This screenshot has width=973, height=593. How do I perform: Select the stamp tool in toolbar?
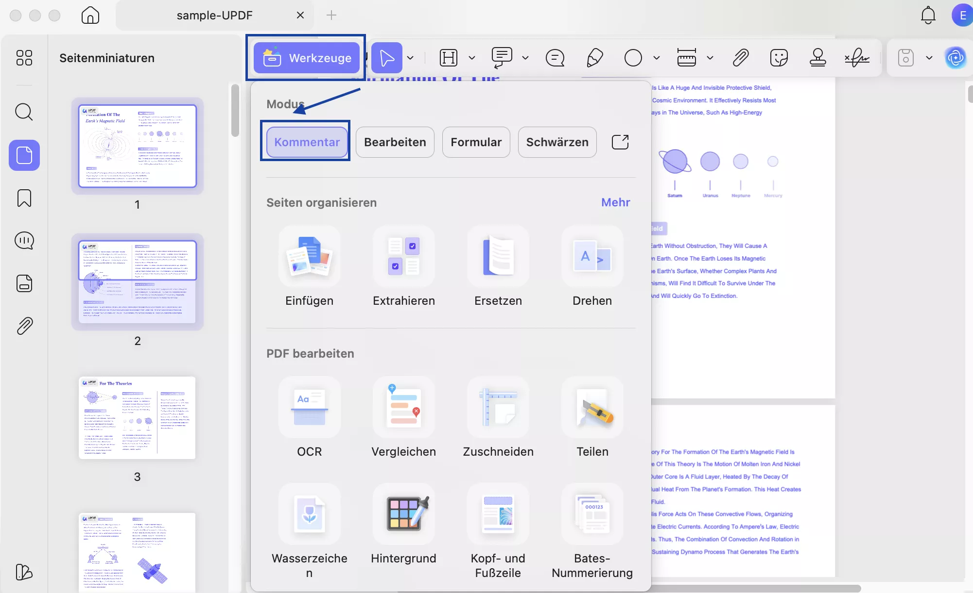click(817, 58)
